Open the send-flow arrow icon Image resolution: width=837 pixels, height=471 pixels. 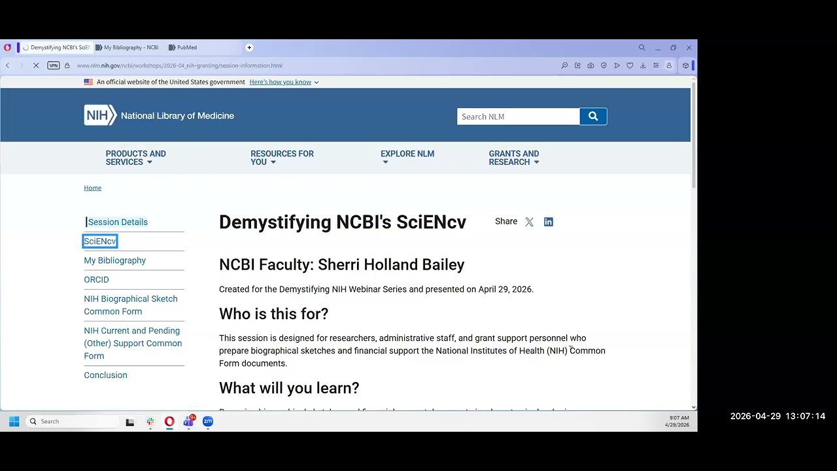pos(617,65)
